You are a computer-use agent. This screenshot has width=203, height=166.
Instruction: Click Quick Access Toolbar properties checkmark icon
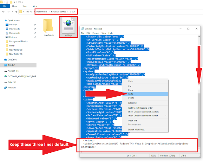[7, 2]
